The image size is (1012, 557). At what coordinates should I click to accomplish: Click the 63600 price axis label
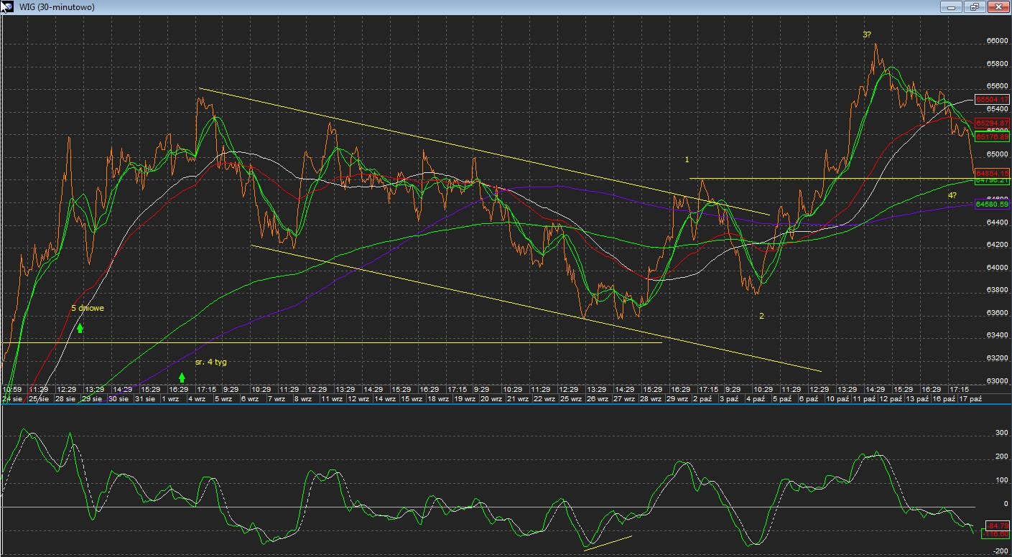pyautogui.click(x=996, y=313)
